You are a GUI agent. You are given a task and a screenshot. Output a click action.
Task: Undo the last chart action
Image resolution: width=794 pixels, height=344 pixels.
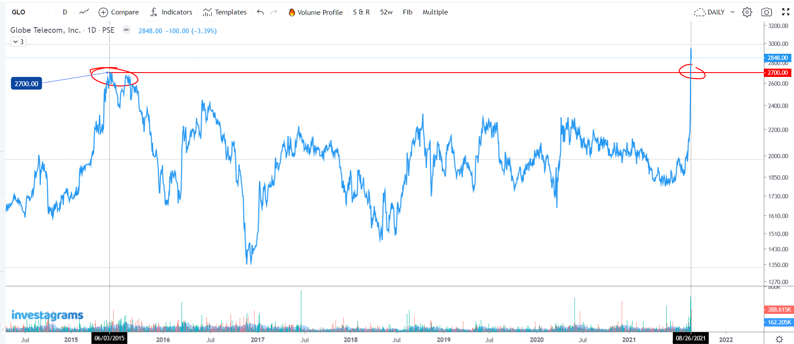pos(260,12)
